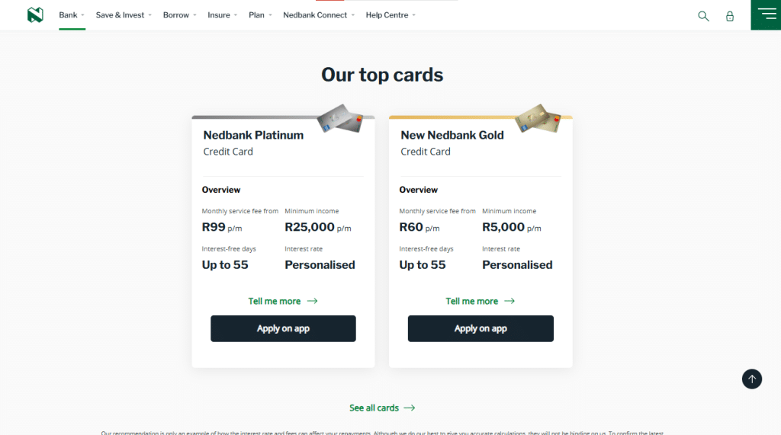The image size is (781, 435).
Task: Click Apply on app for Gold card
Action: point(480,328)
